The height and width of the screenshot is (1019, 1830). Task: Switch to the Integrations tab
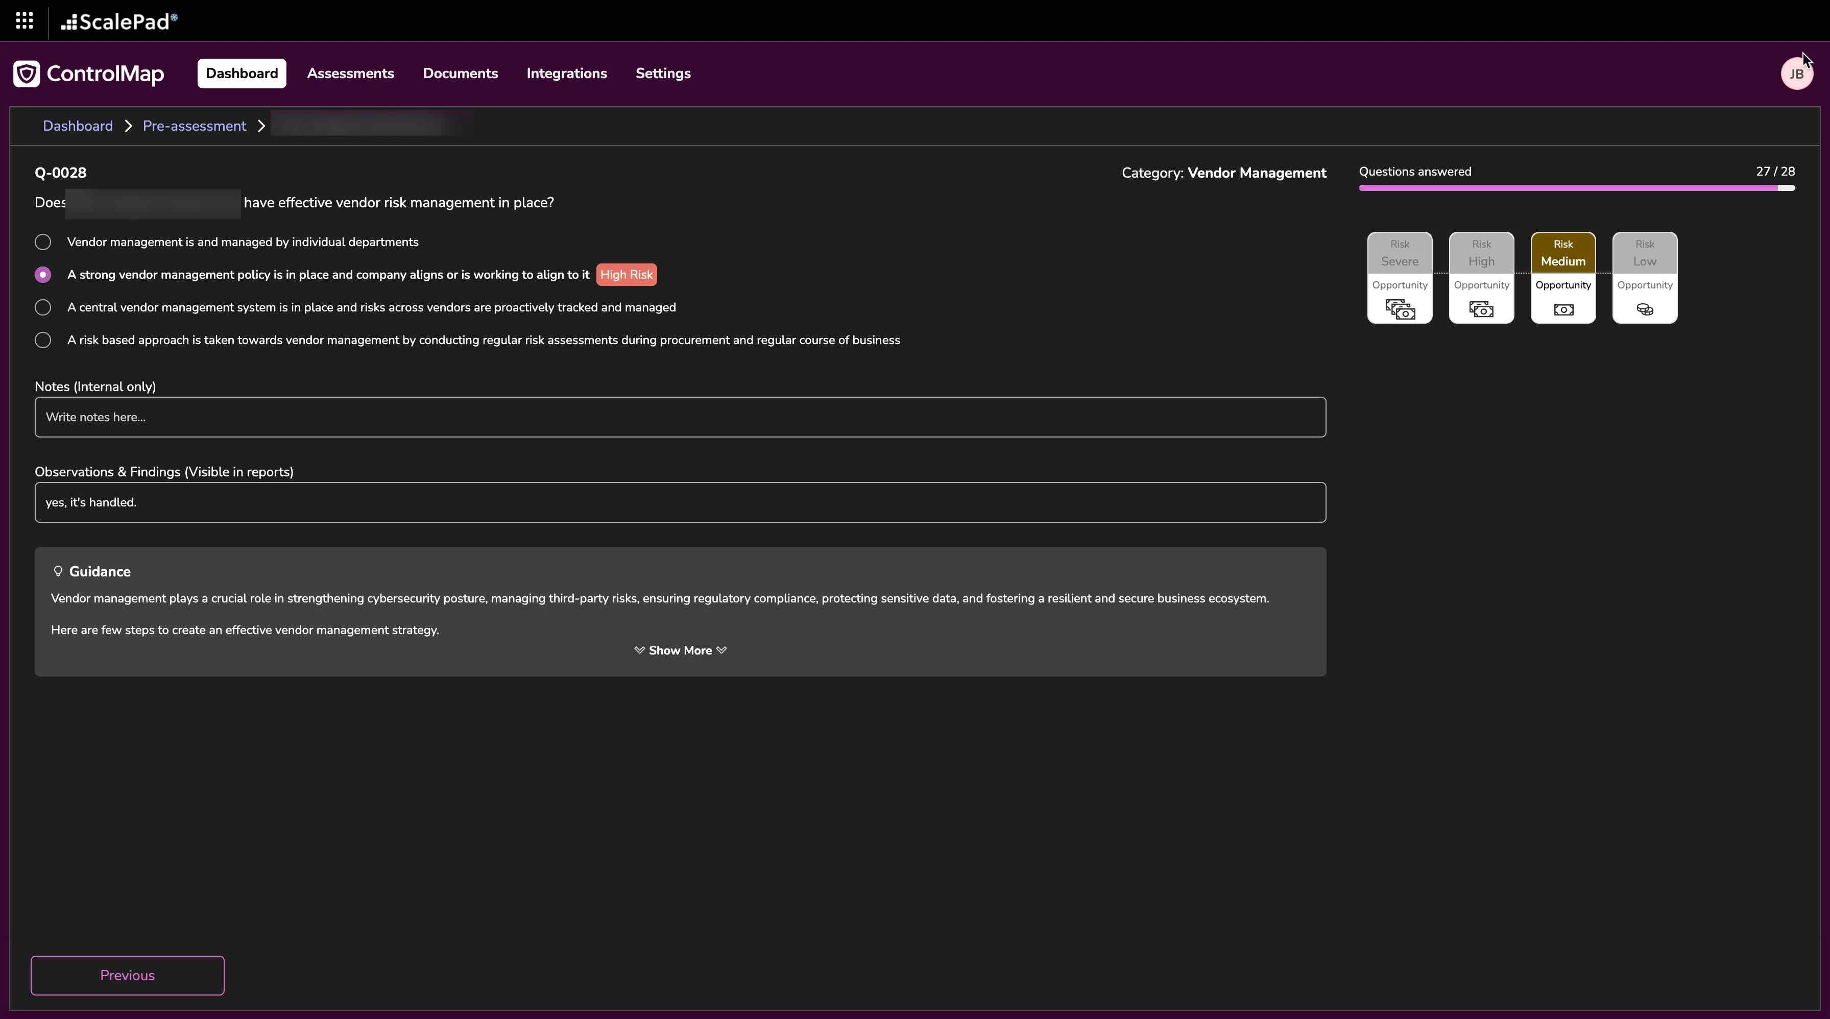[x=566, y=74]
